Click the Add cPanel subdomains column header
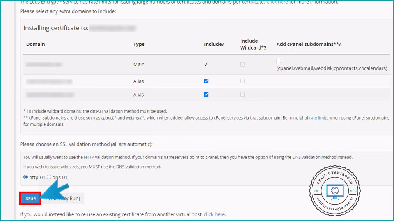The image size is (394, 221). [309, 44]
